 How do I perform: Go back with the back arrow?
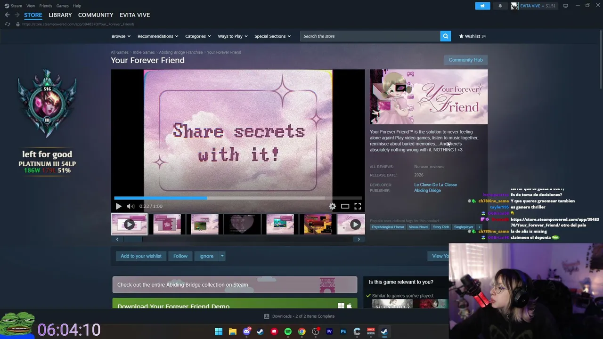click(x=7, y=15)
